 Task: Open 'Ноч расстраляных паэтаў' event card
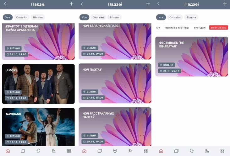click(x=115, y=126)
